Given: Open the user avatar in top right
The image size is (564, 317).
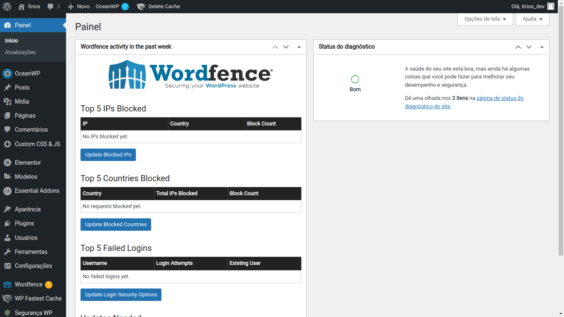Looking at the screenshot, I should tap(551, 7).
